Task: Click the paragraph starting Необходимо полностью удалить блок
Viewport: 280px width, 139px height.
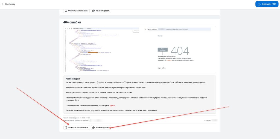Action: [x=136, y=99]
